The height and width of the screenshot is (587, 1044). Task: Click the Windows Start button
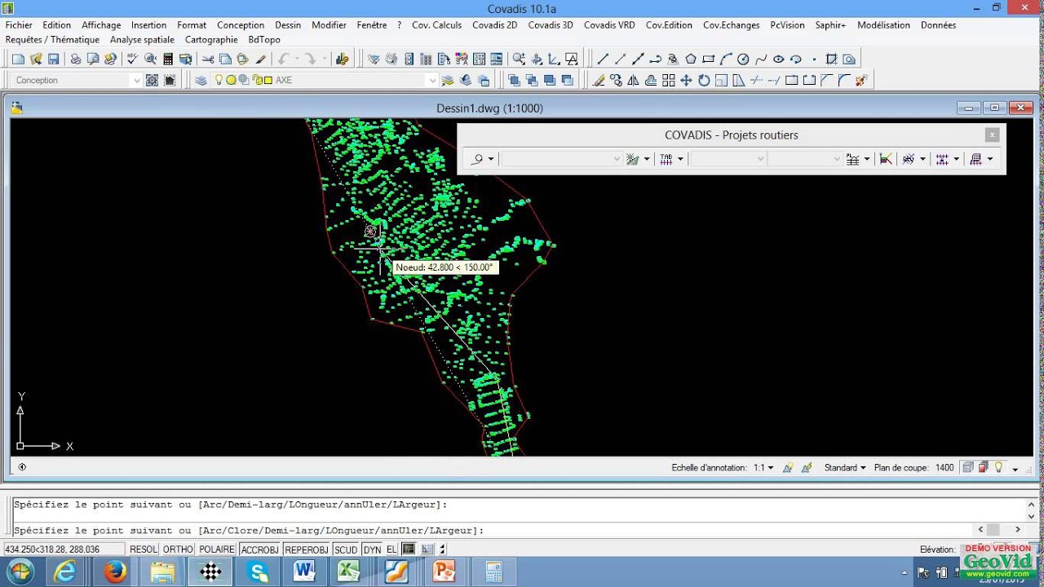point(20,572)
